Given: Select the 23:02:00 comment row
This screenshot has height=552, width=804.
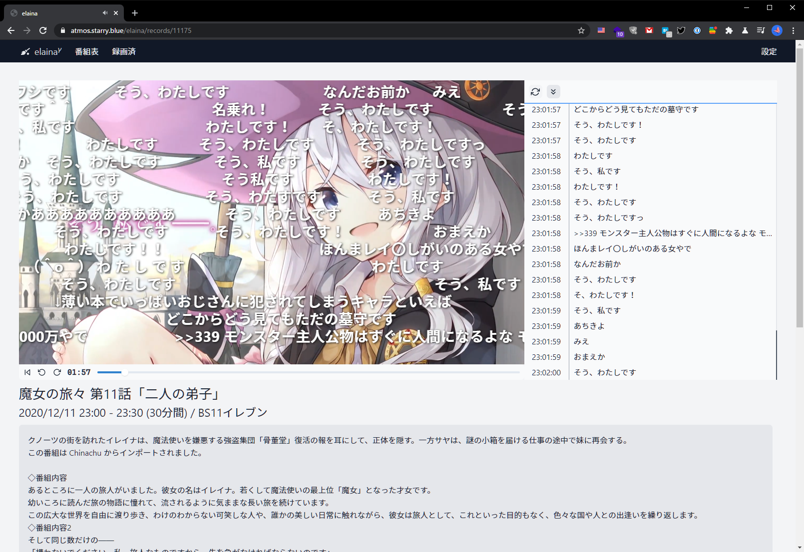Looking at the screenshot, I should point(650,372).
